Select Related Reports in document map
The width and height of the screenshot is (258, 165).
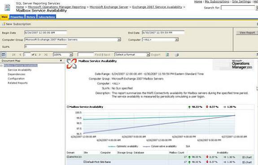tap(17, 83)
